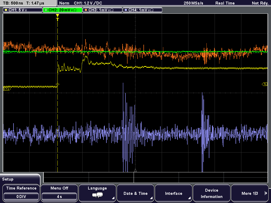
Task: Click the Not Rdy. status indicator
Action: [x=260, y=3]
